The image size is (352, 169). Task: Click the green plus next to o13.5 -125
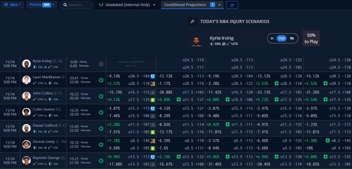pyautogui.click(x=325, y=157)
